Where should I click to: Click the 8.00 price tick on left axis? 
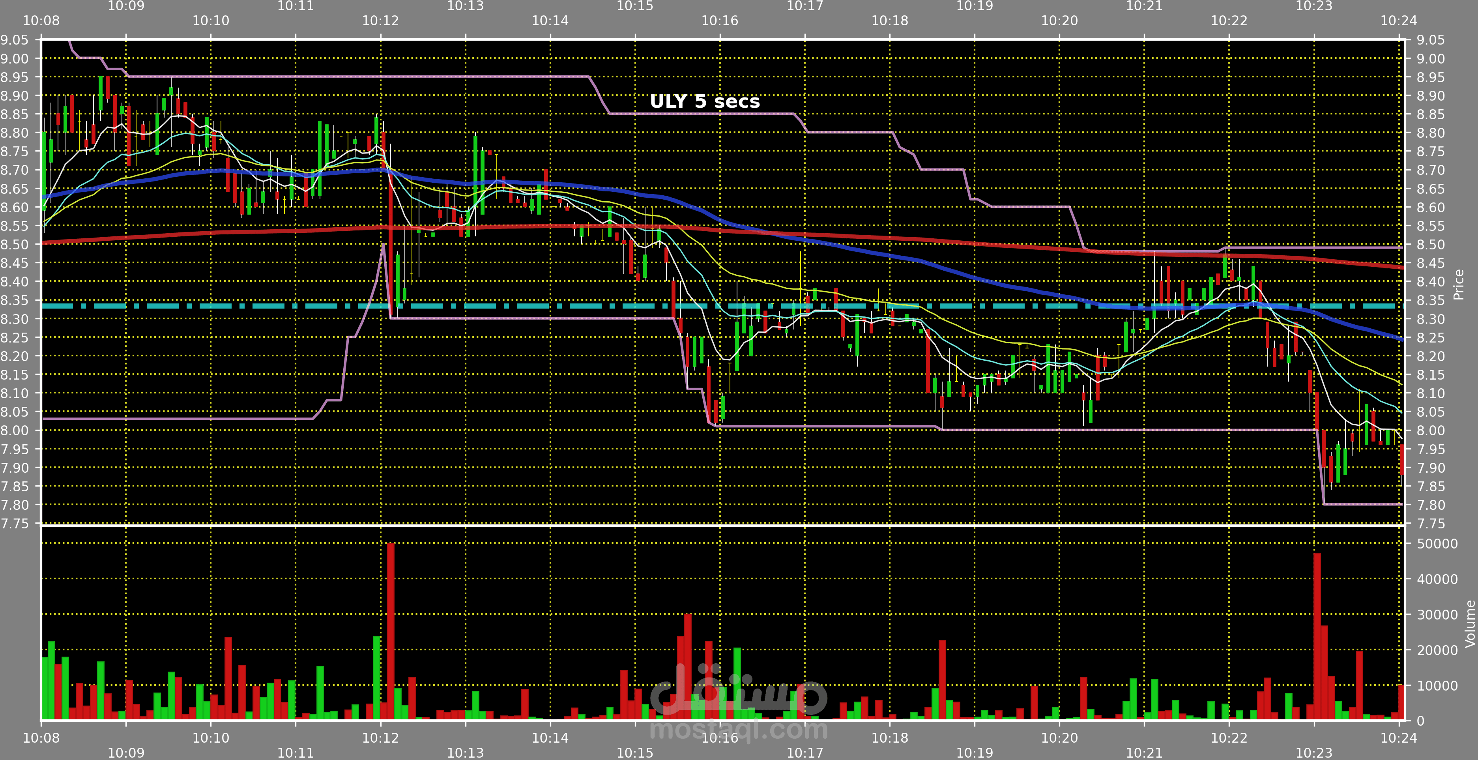(x=14, y=431)
